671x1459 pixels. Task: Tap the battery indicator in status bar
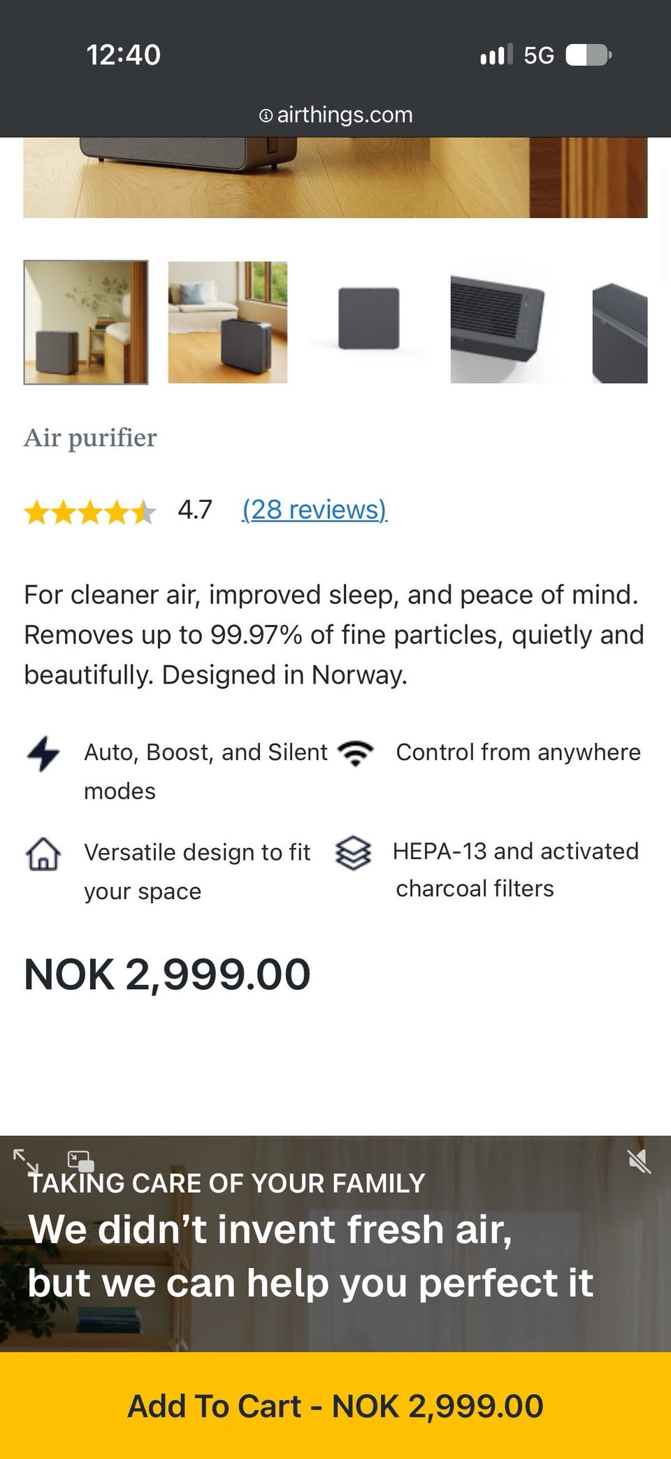(589, 55)
